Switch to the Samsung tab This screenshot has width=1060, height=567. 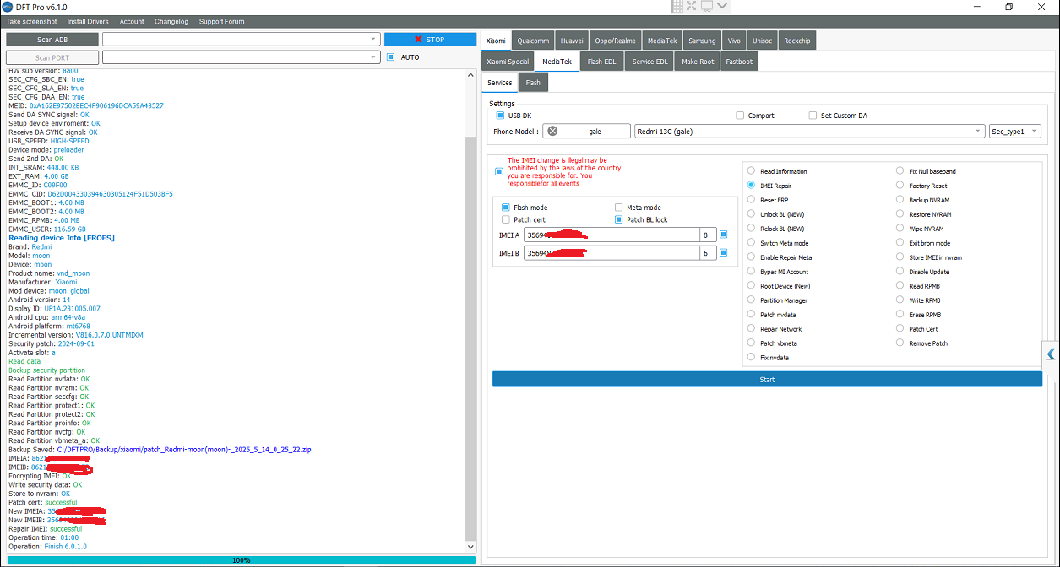point(702,40)
